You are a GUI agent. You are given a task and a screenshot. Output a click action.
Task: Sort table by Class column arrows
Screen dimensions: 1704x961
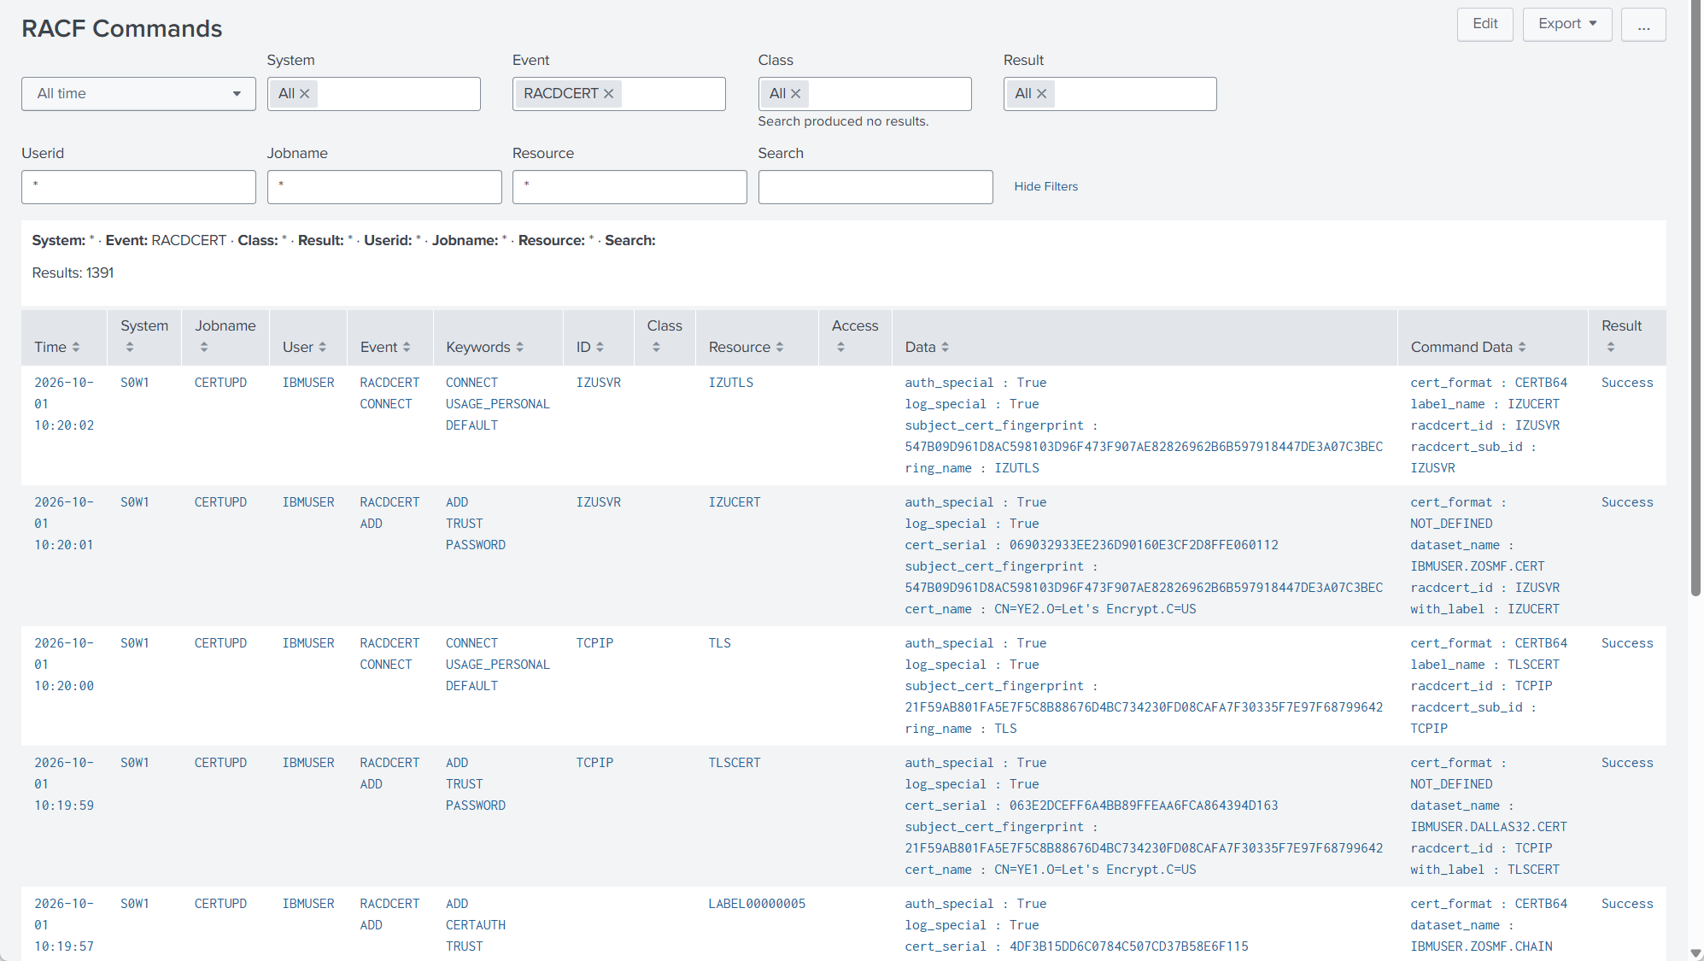[656, 347]
